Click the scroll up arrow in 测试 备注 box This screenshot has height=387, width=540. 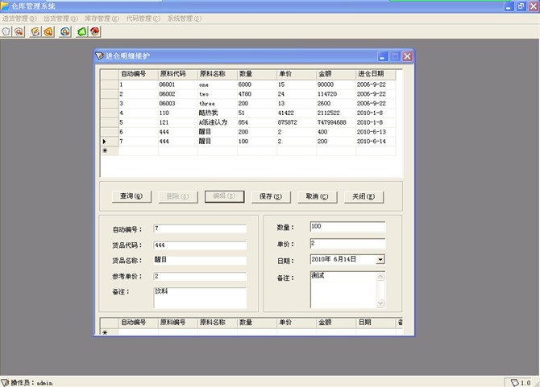point(380,276)
